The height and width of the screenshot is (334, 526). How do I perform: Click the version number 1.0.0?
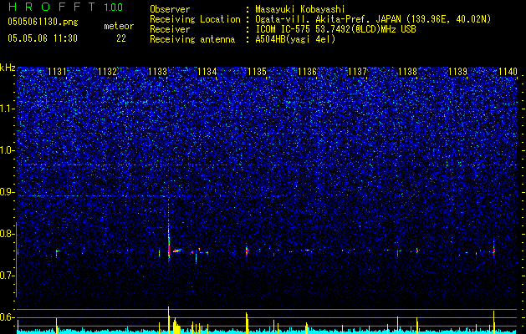pos(114,8)
